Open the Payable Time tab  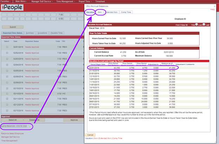57,33
